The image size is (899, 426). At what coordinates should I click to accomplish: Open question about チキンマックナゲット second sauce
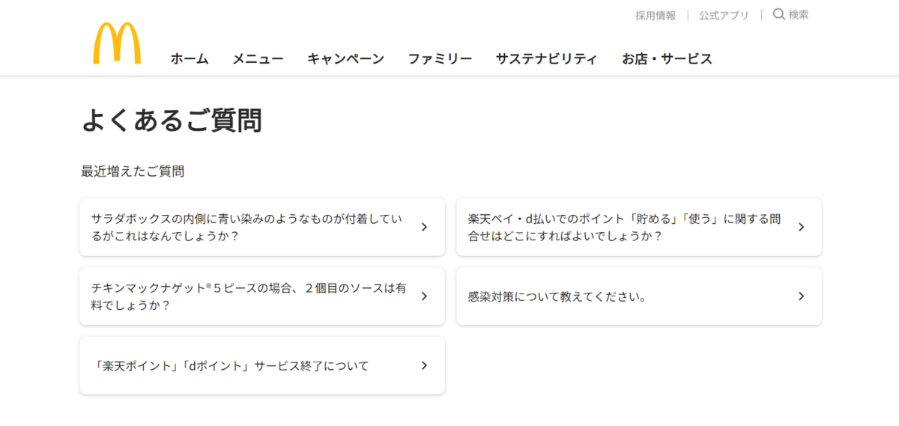coord(262,296)
